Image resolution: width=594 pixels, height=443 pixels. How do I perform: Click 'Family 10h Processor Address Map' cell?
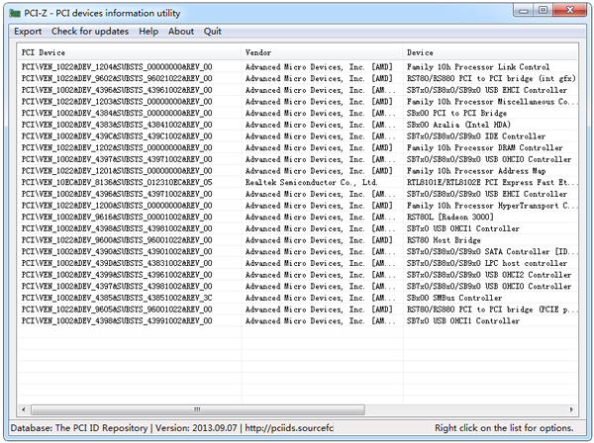476,171
